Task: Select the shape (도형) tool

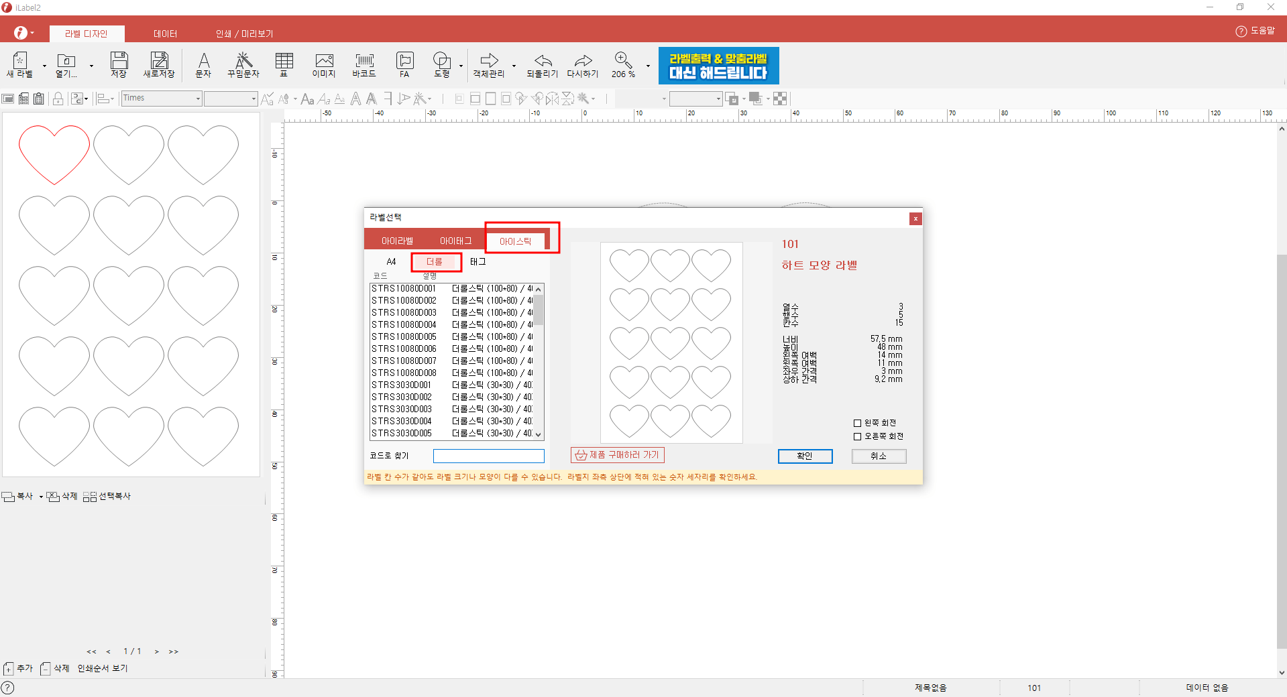Action: [442, 65]
